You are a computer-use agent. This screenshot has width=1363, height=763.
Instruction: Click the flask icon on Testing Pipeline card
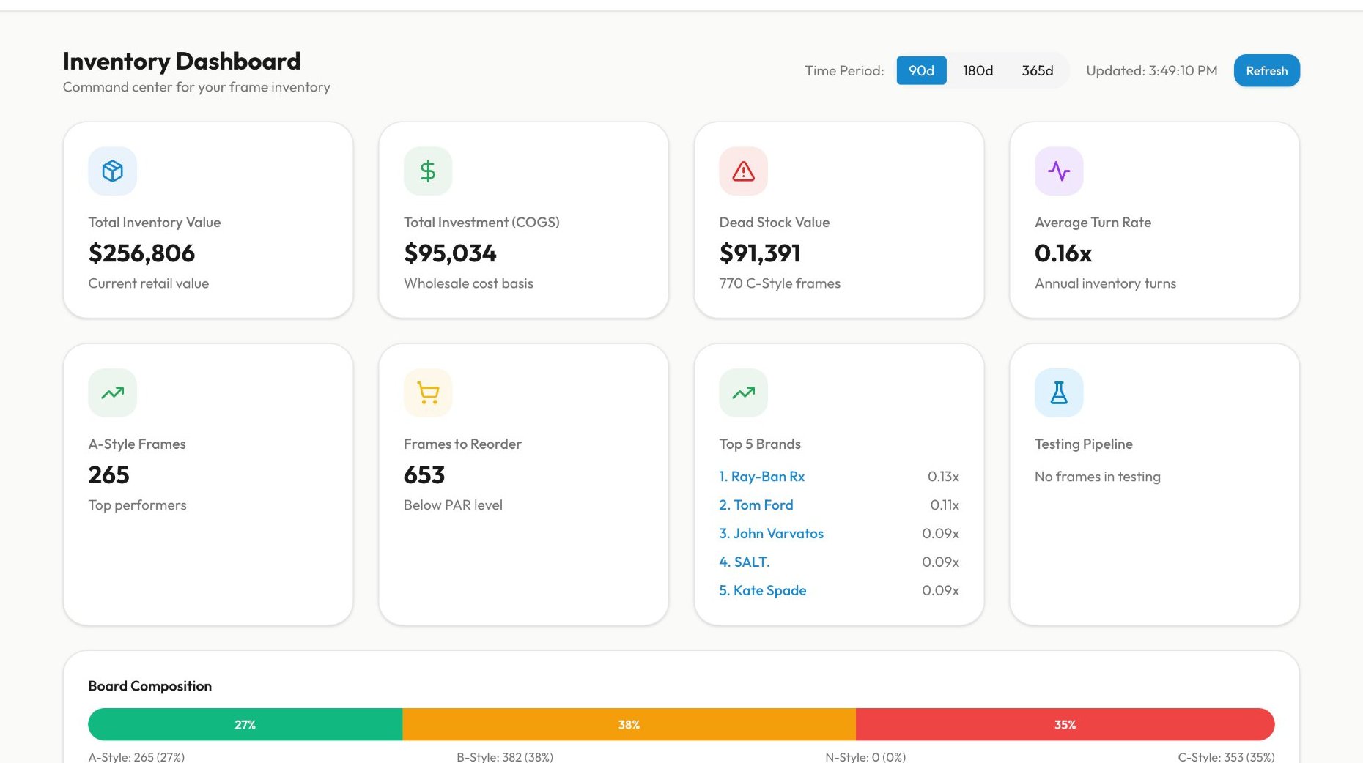point(1059,392)
